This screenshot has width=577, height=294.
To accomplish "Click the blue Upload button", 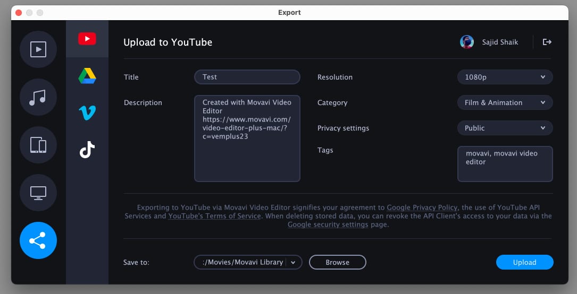I will (524, 263).
